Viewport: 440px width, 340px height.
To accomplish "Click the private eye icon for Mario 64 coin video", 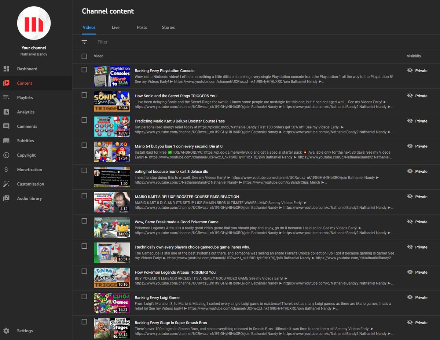I will coord(410,146).
